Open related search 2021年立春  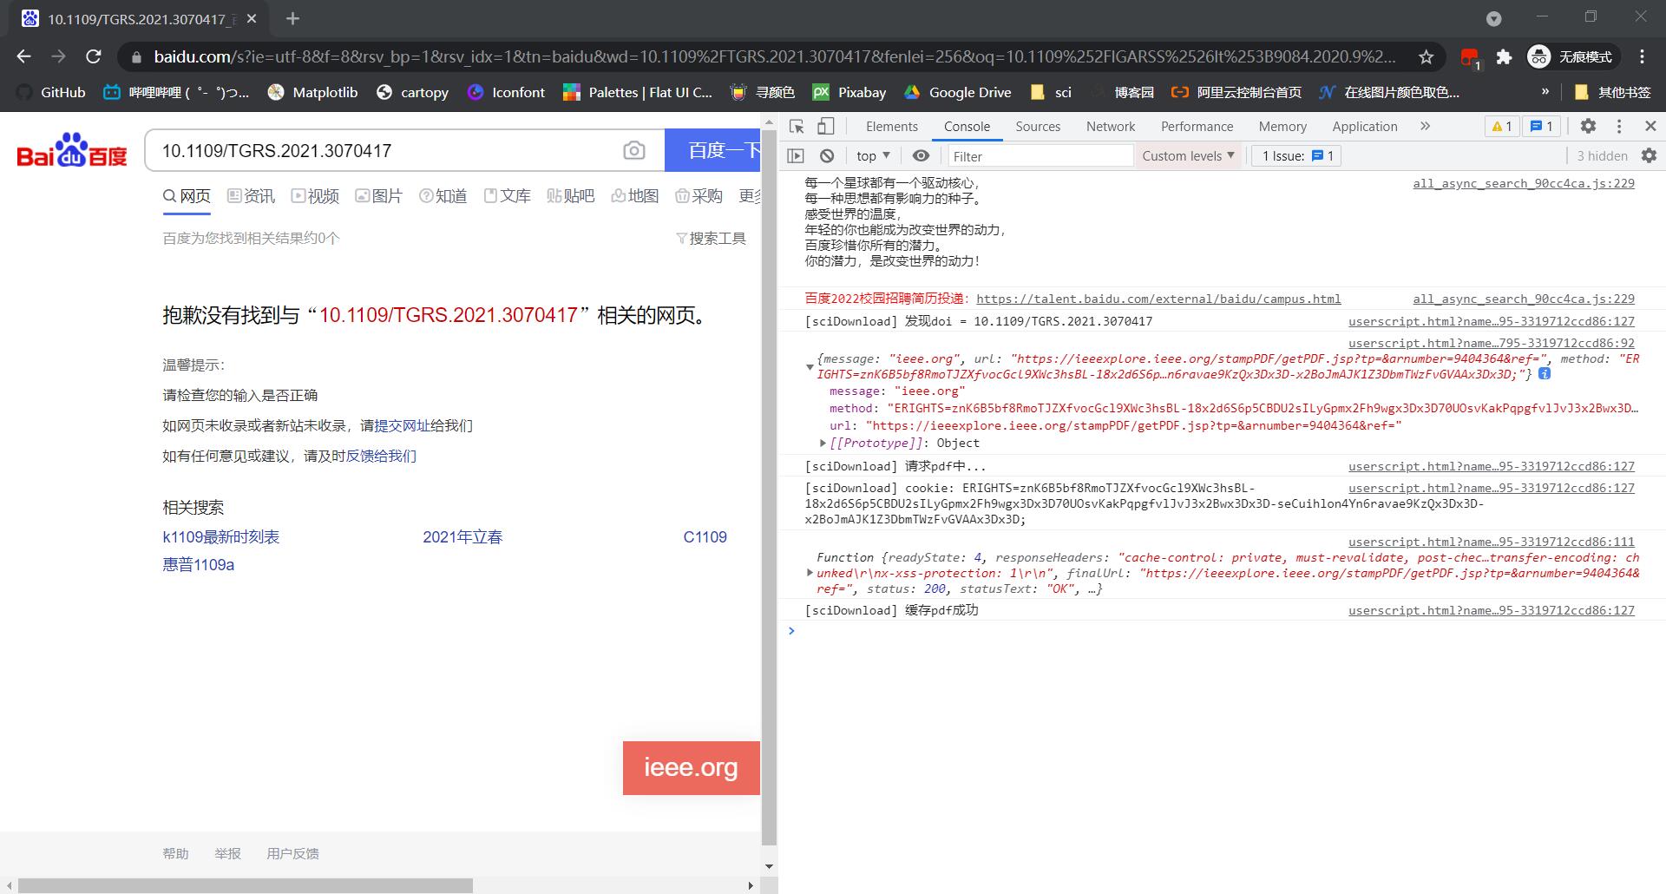[x=462, y=537]
